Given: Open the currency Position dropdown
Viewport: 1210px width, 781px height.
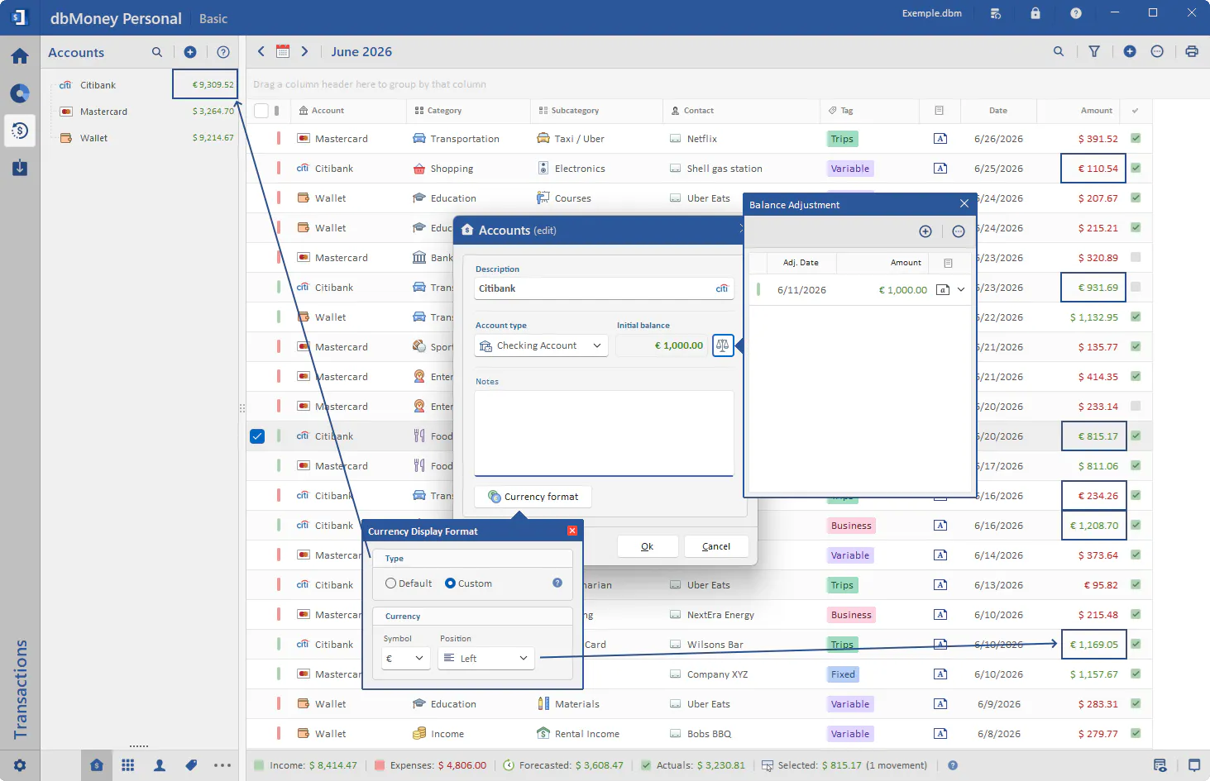Looking at the screenshot, I should click(x=486, y=659).
